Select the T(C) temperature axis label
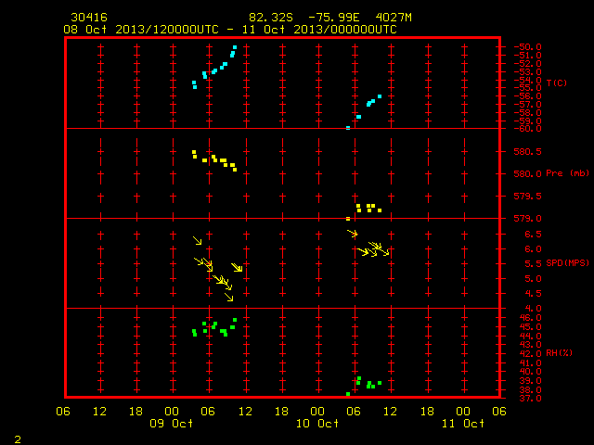 (557, 83)
